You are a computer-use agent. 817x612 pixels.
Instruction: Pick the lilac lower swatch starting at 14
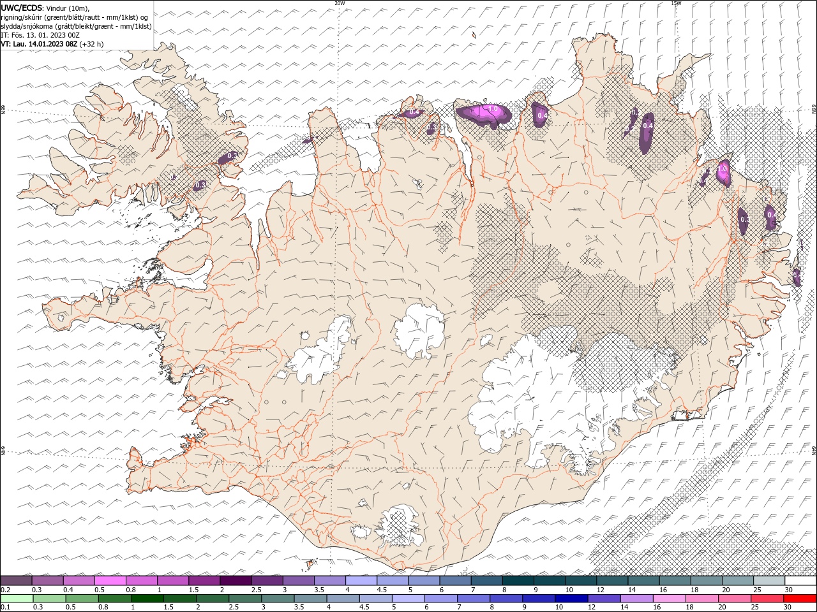(636, 599)
